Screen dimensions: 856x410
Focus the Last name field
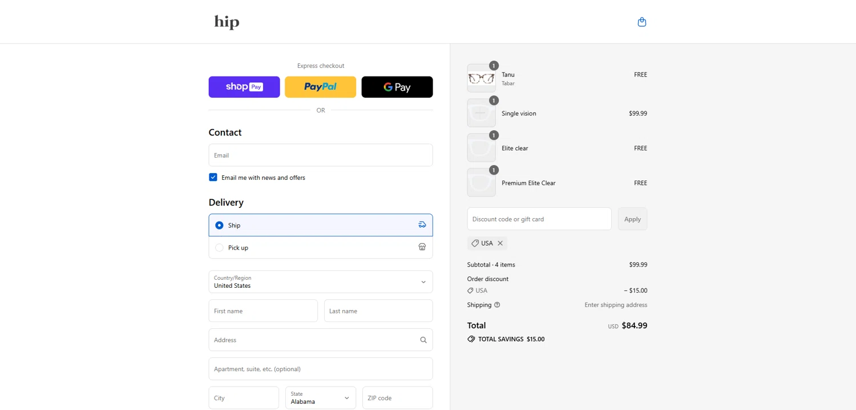click(x=378, y=311)
